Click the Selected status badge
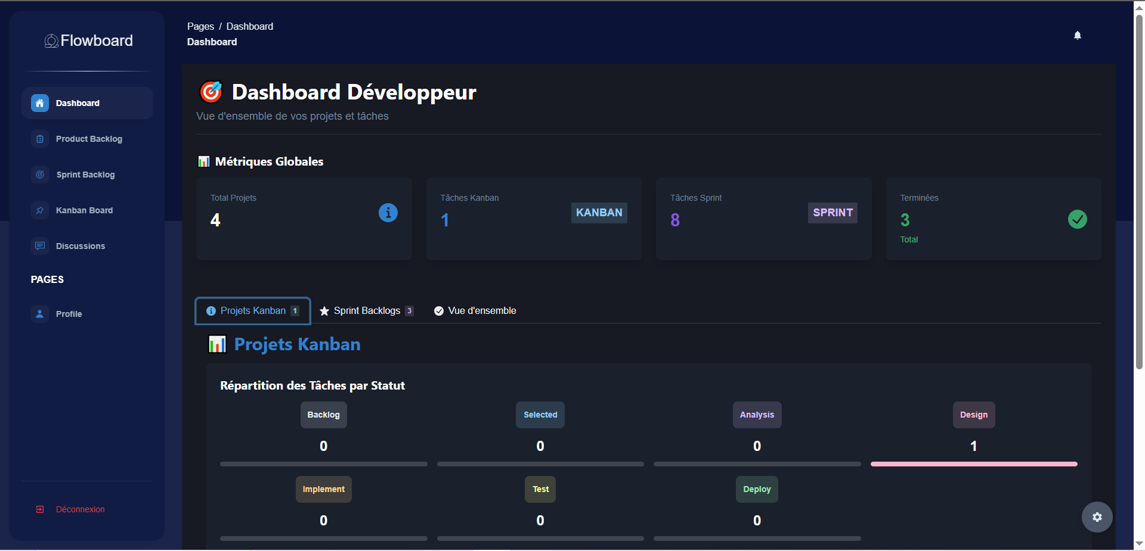 click(x=540, y=415)
